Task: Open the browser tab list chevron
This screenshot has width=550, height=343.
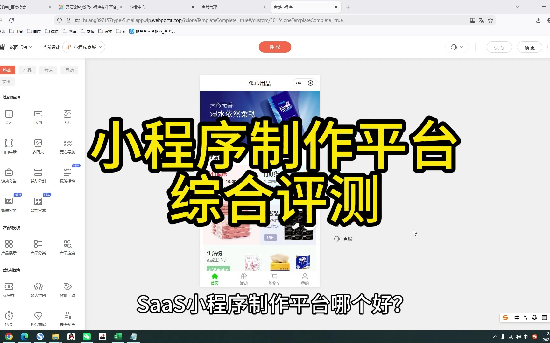Action: (518, 7)
